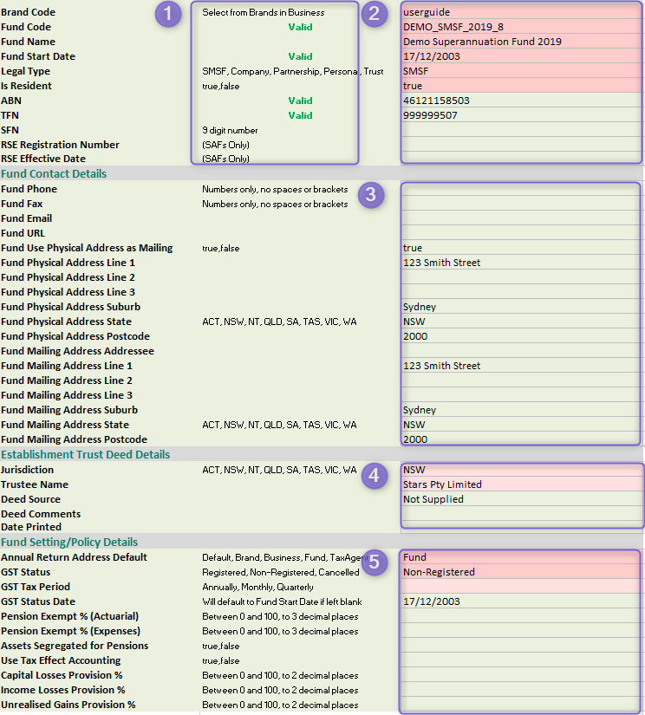Select the empty Fund Email value cell
Viewport: 645px width, 715px height.
(521, 218)
